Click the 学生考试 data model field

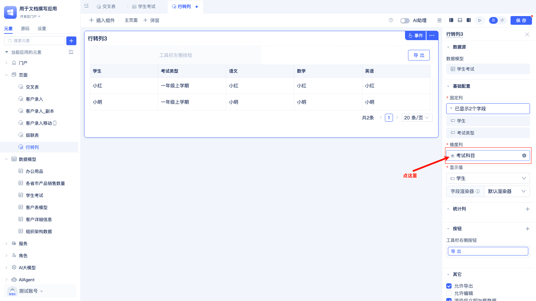point(488,69)
